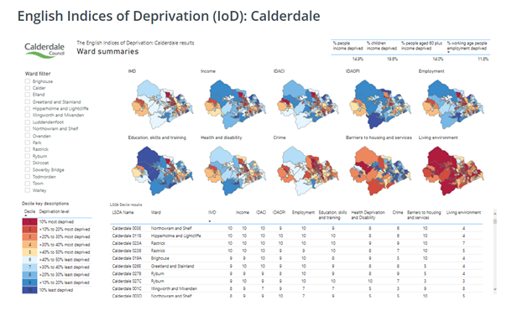Sort table by Ward column header
The image size is (512, 311).
click(x=156, y=213)
